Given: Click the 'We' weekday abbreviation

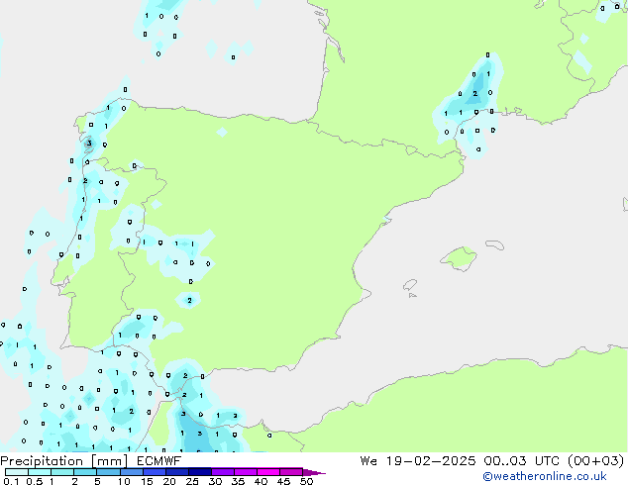Looking at the screenshot, I should click(x=368, y=461).
